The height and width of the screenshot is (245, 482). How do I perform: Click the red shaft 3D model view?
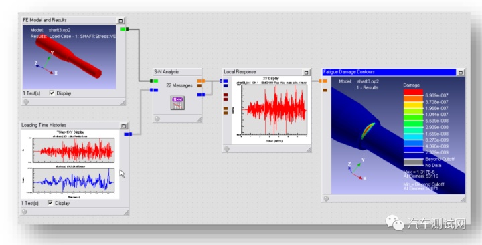tap(70, 57)
